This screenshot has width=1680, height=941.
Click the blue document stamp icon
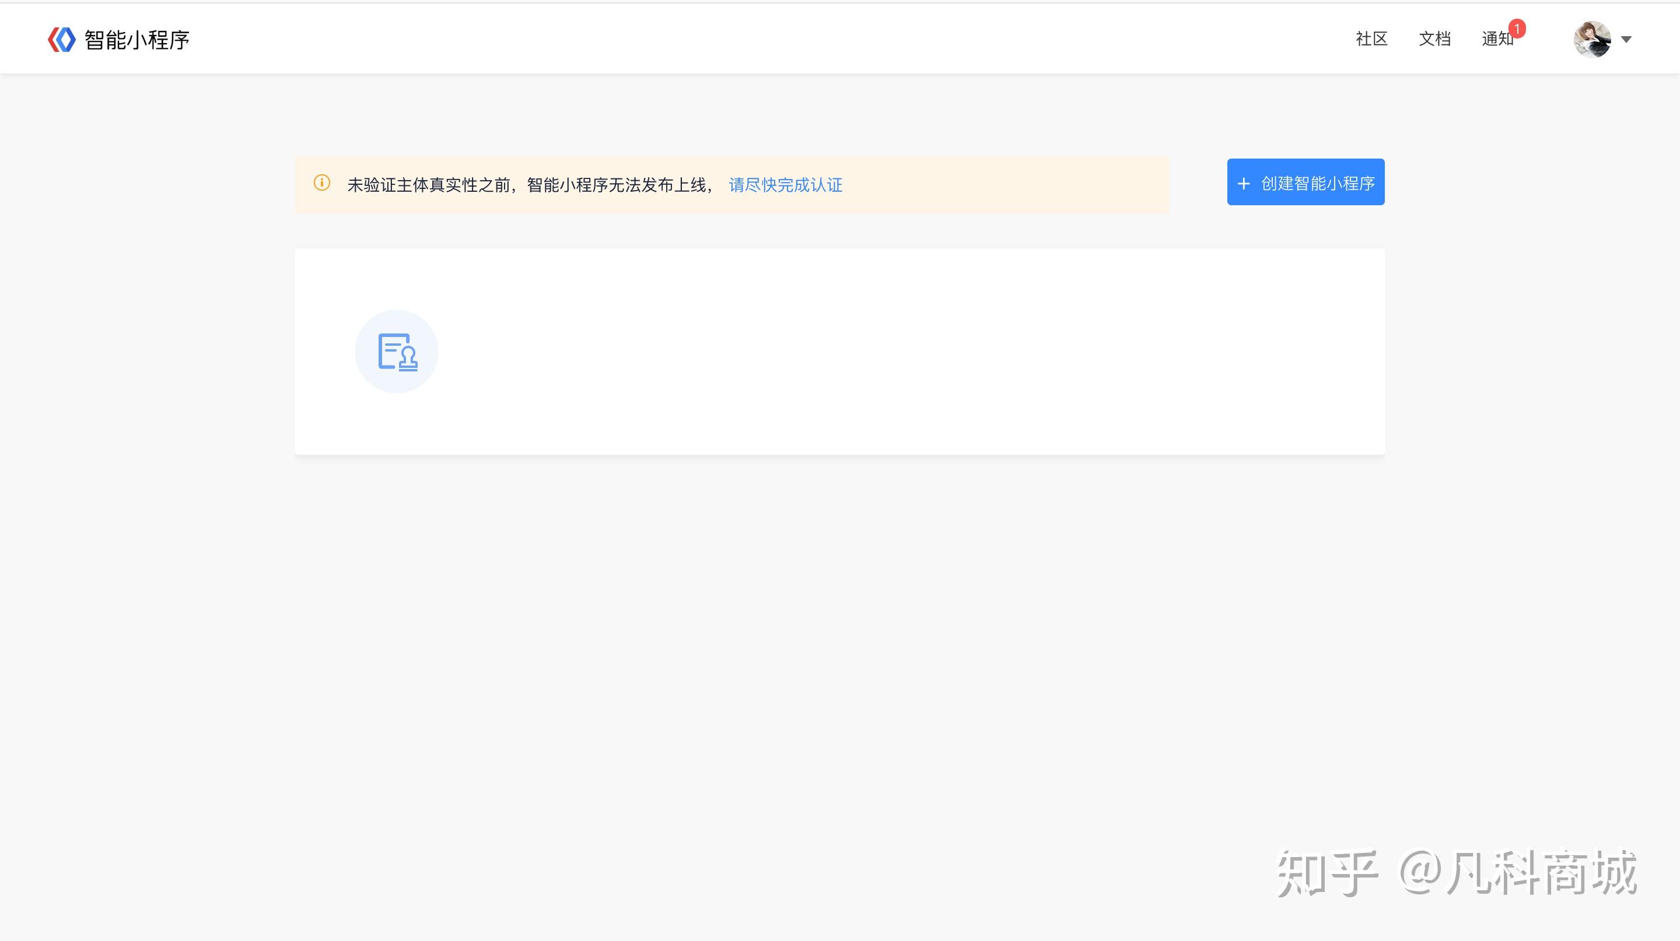coord(398,352)
